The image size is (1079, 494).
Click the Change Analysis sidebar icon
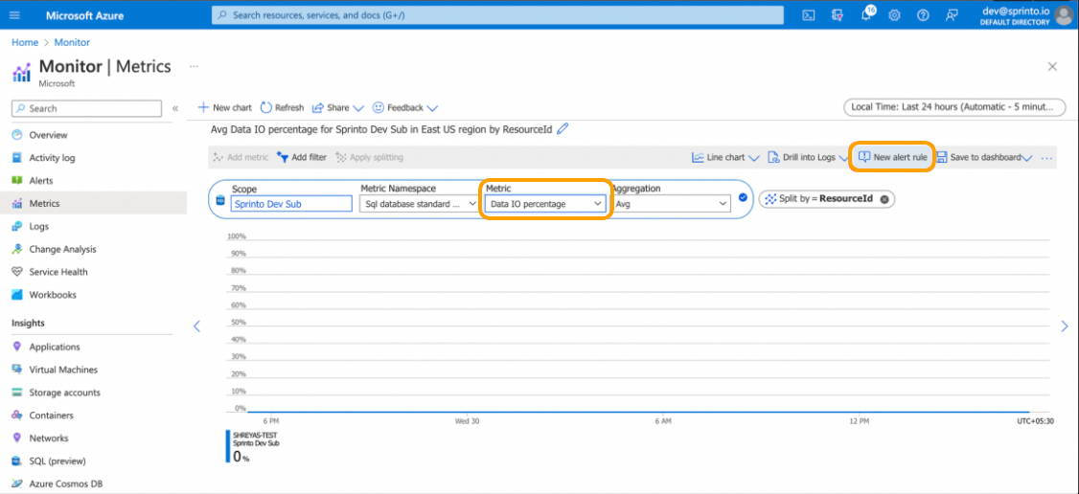point(18,250)
